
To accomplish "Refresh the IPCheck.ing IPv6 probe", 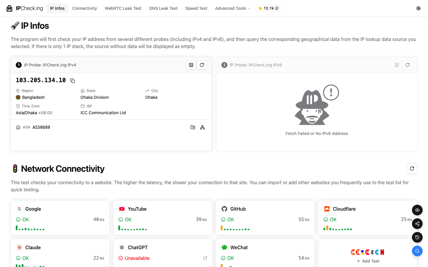I will pos(407,65).
